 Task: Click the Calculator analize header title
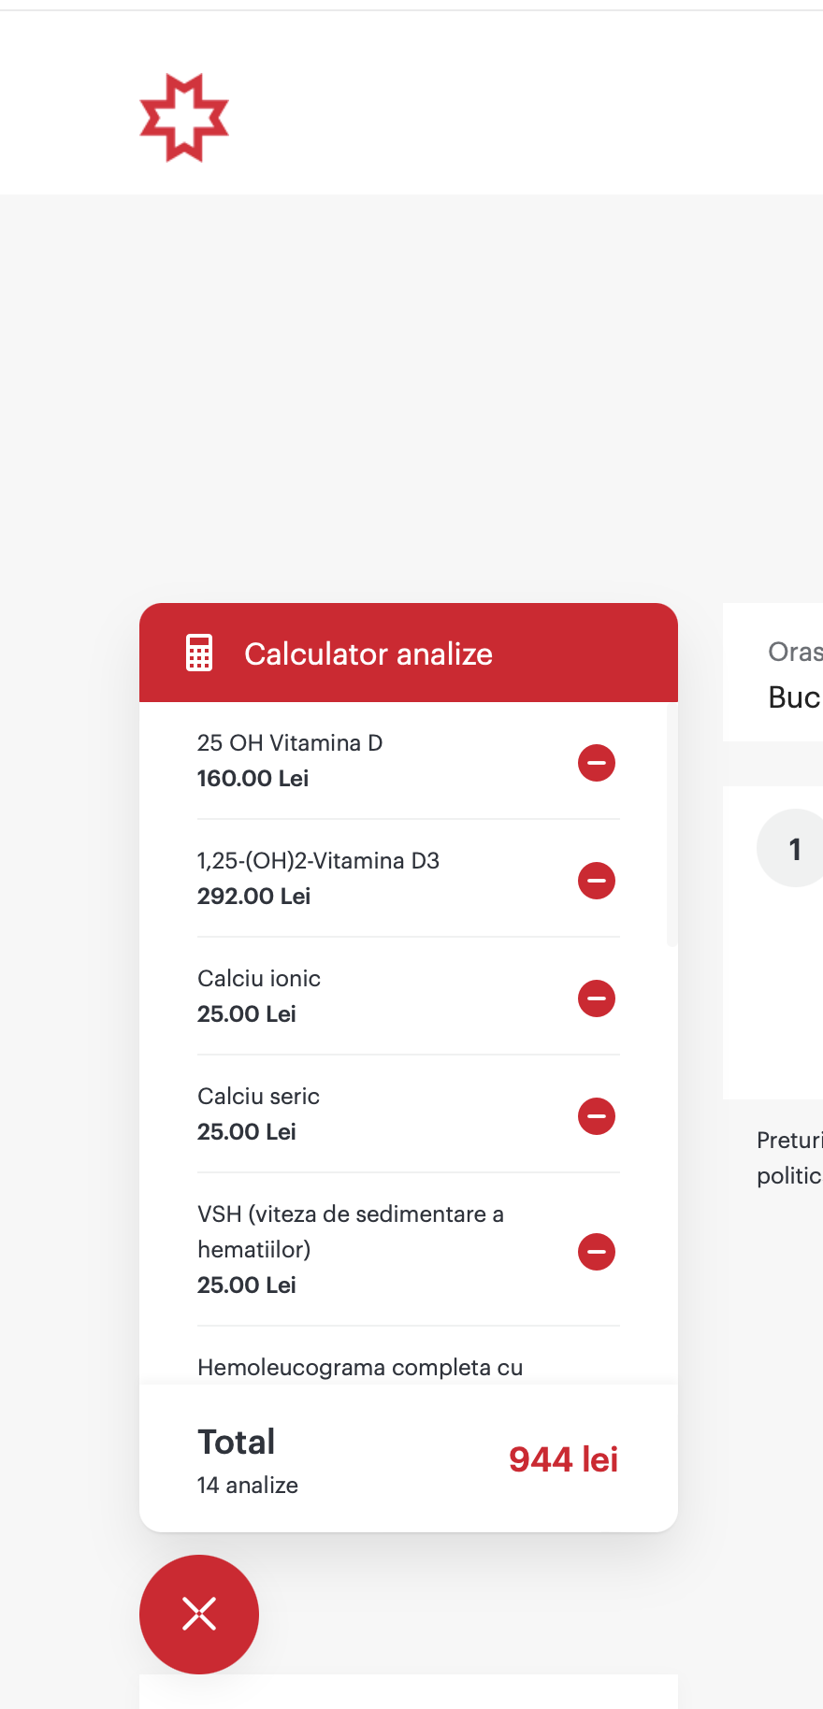click(x=368, y=653)
